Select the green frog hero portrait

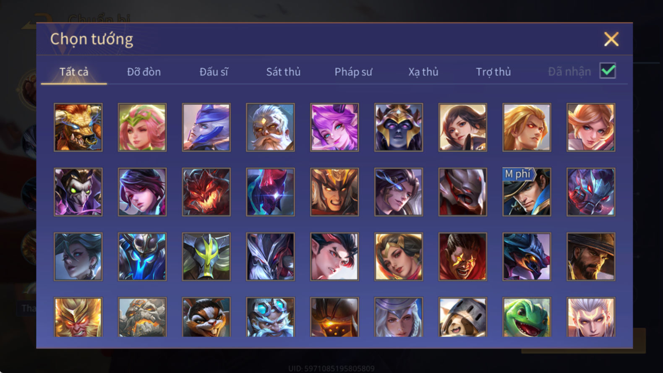[527, 317]
